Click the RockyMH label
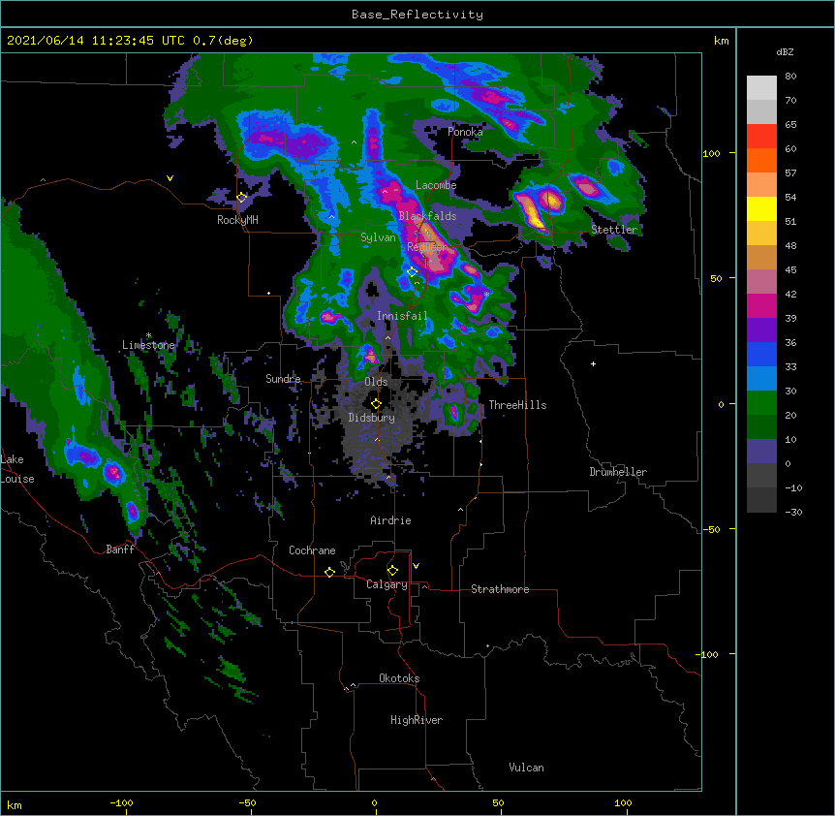 pyautogui.click(x=237, y=220)
